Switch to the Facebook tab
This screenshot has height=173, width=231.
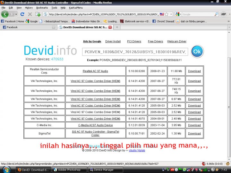29,27
